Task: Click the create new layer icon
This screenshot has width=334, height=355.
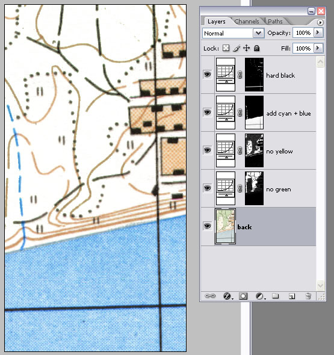Action: 292,296
